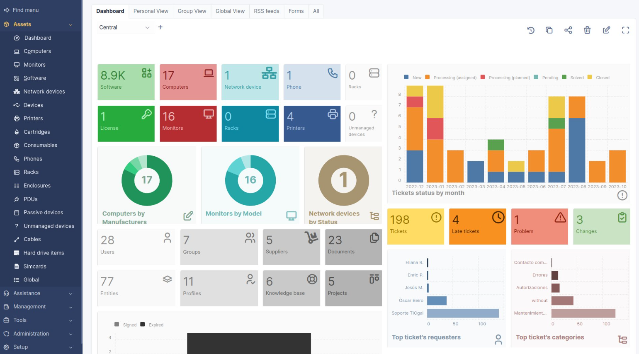
Task: Click the edit dashboard pencil icon
Action: click(x=606, y=30)
